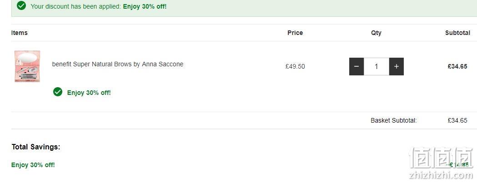Select the £49.50 item price
The width and height of the screenshot is (477, 183).
point(295,66)
